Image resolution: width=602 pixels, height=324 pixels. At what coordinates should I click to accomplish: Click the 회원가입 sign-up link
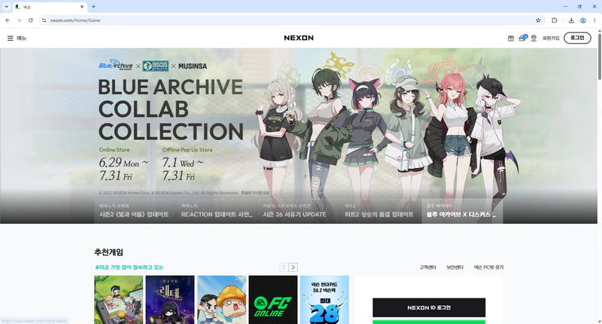click(551, 38)
